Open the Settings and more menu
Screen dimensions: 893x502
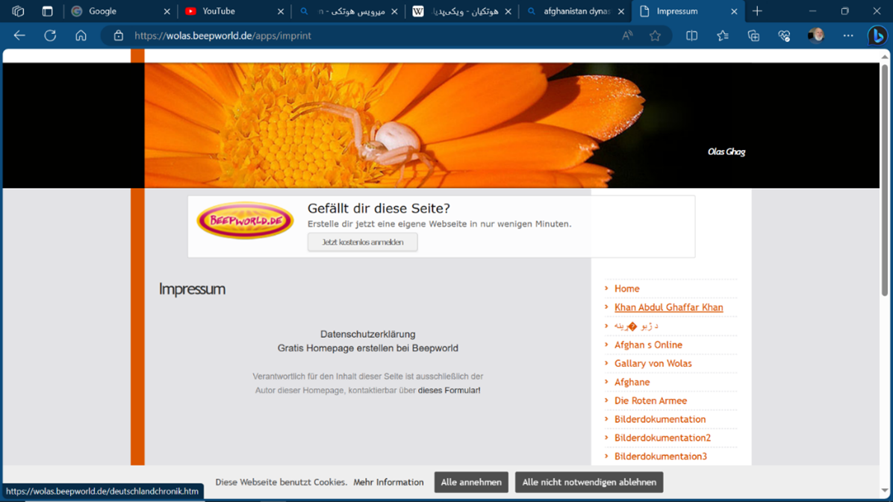[x=848, y=36]
